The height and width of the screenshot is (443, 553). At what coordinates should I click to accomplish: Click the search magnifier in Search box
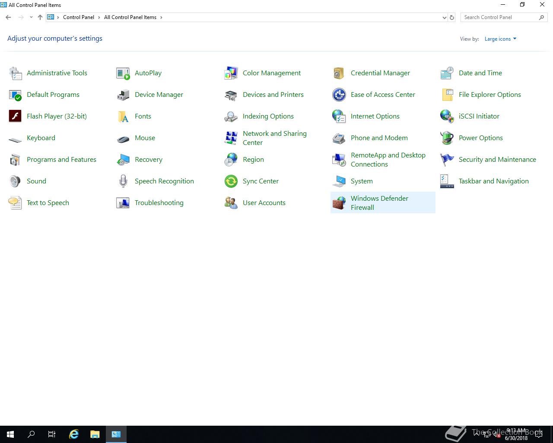coord(541,17)
